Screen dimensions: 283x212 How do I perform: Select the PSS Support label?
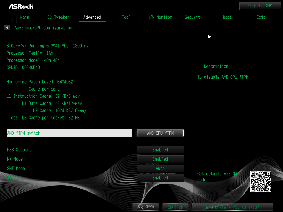[19, 150]
